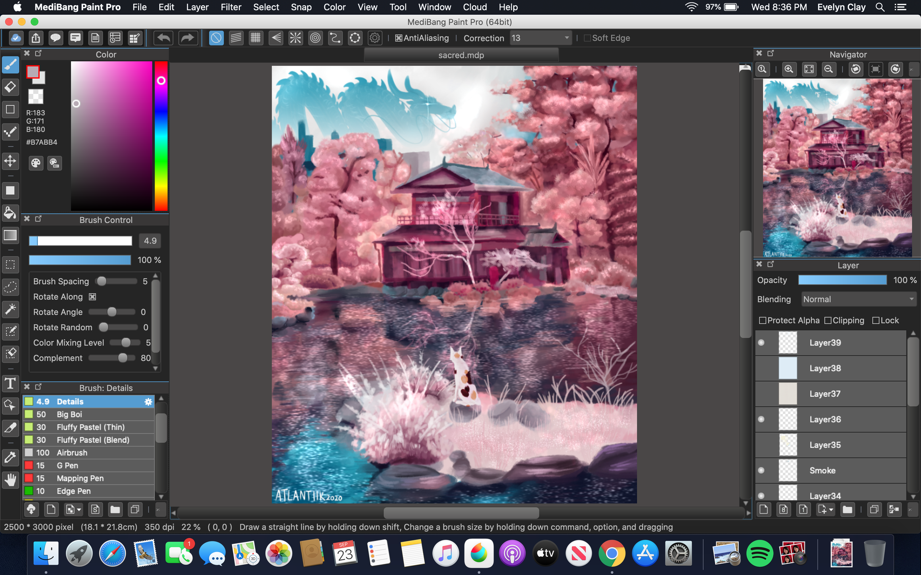The width and height of the screenshot is (921, 575).
Task: Open the Snap menu
Action: (x=301, y=7)
